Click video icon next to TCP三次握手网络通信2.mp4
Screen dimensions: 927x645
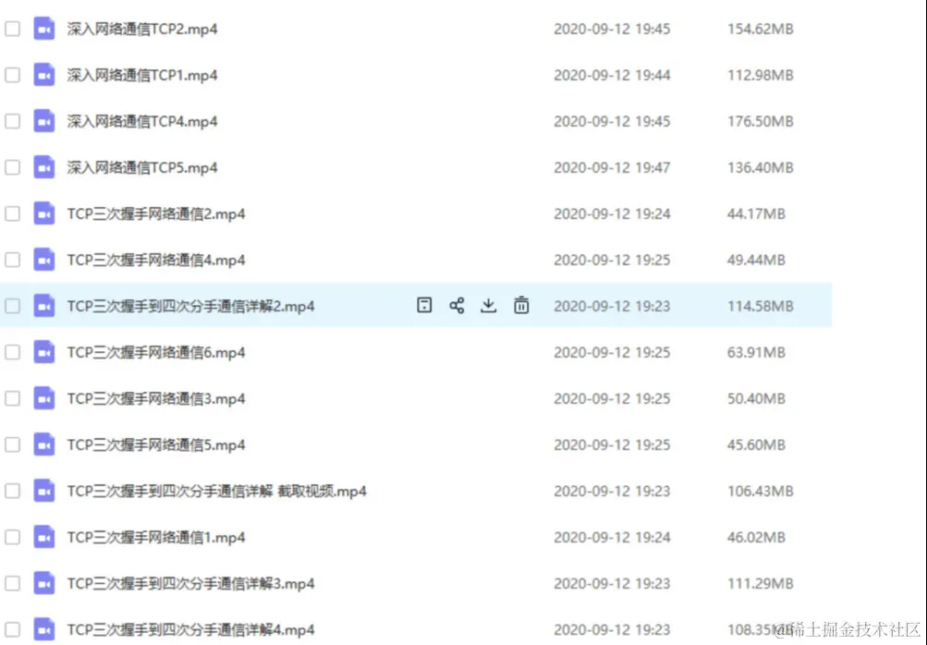click(x=43, y=213)
